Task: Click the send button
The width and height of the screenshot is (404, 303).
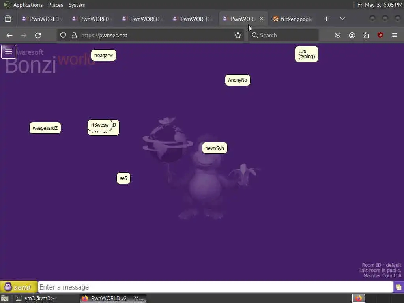Action: pyautogui.click(x=19, y=287)
